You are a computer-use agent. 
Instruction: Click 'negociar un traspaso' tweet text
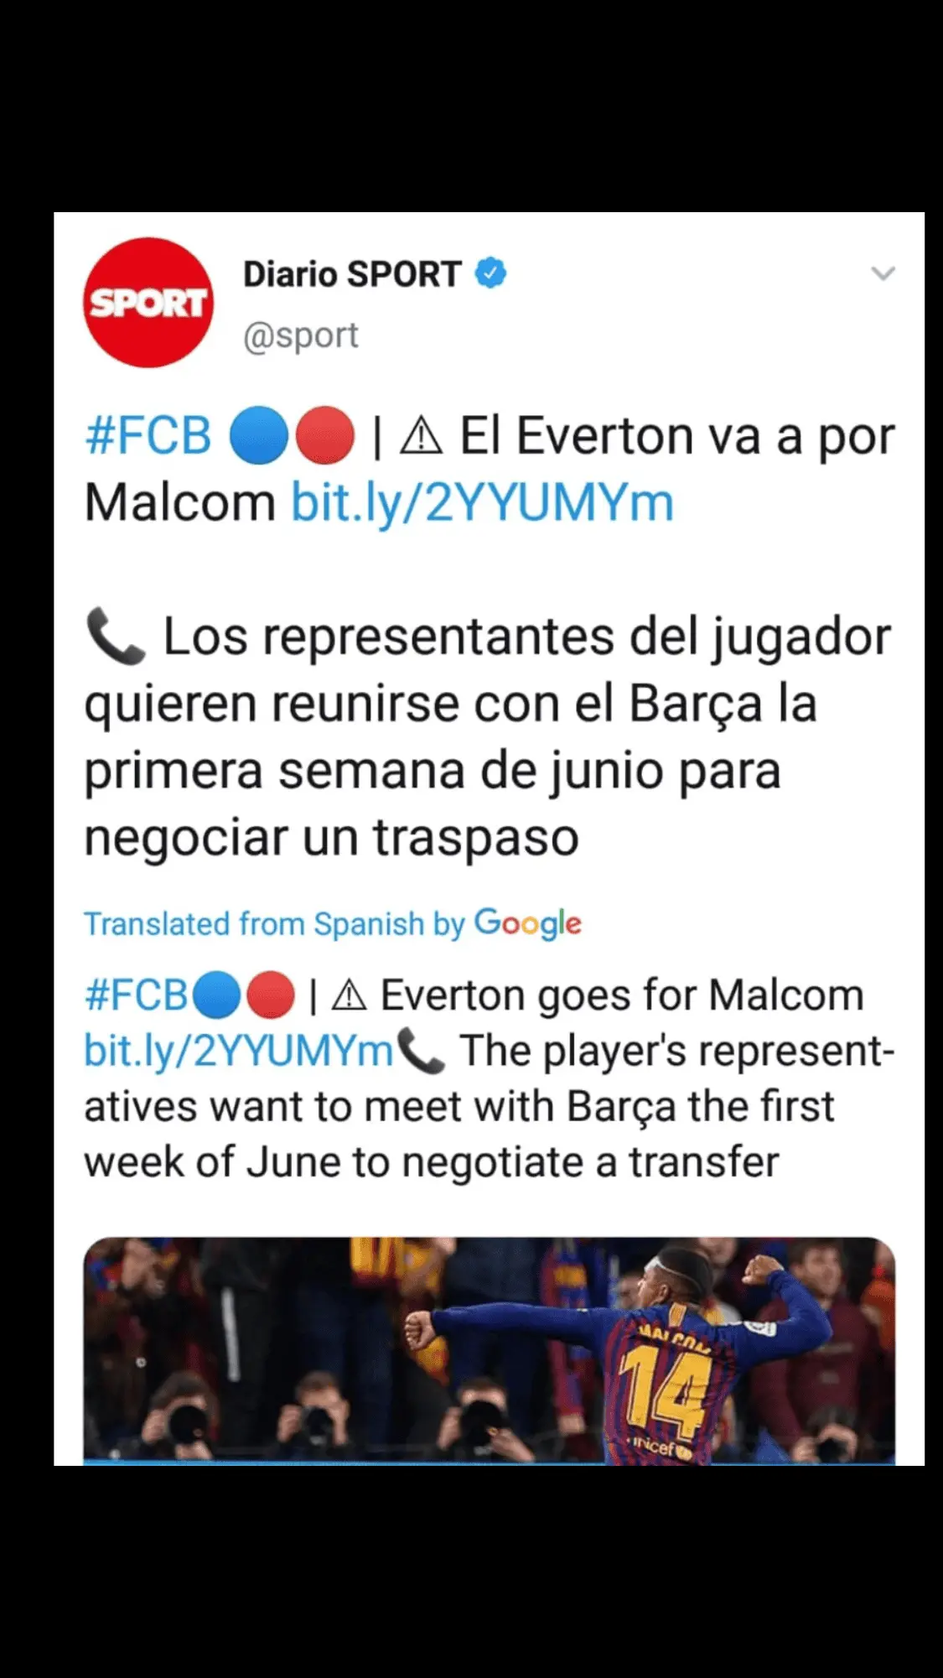pyautogui.click(x=332, y=837)
